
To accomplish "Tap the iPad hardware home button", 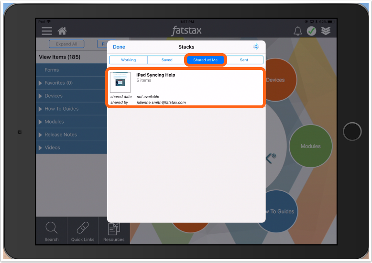I will click(x=352, y=131).
